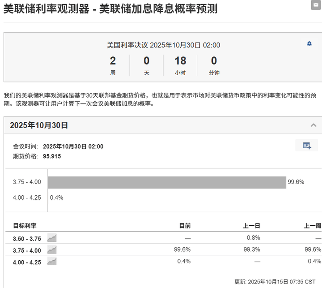Click the 99.6% last-week value in table
The height and width of the screenshot is (288, 322).
pos(313,249)
